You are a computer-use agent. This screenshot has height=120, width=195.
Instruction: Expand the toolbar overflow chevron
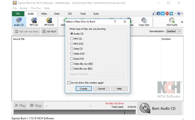pos(182,22)
